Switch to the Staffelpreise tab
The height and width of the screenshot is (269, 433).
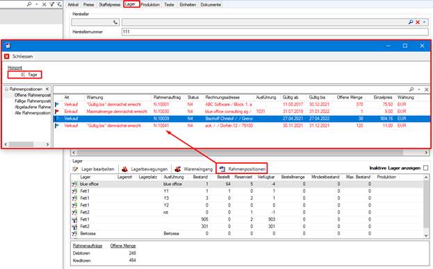(x=110, y=5)
